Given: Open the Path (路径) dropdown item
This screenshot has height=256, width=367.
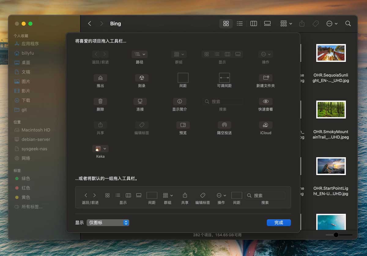Looking at the screenshot, I should coord(139,54).
